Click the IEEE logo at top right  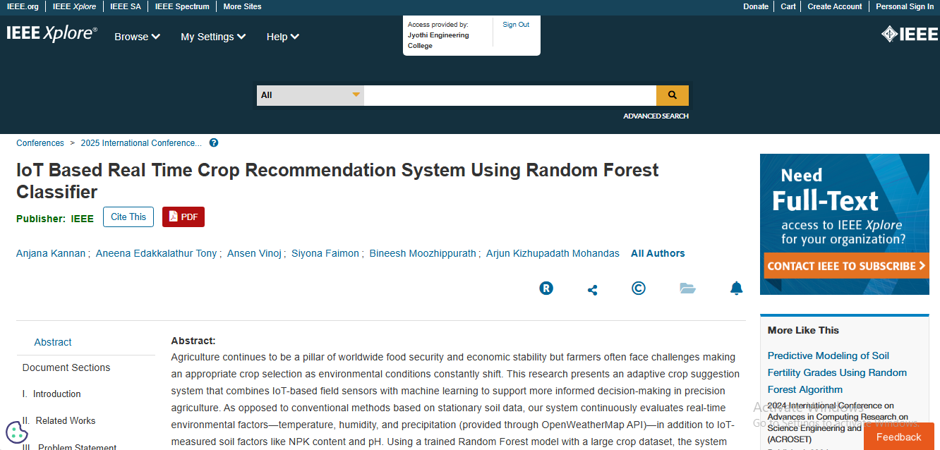[909, 34]
